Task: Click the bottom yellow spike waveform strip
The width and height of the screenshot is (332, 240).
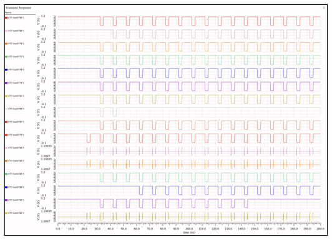Action: [x=189, y=216]
